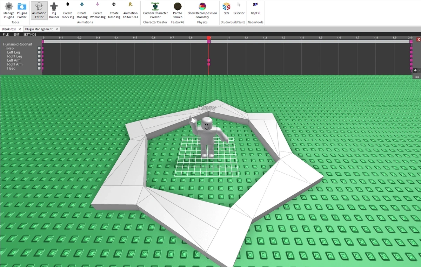
Task: Open the GapFill tool
Action: 255,10
